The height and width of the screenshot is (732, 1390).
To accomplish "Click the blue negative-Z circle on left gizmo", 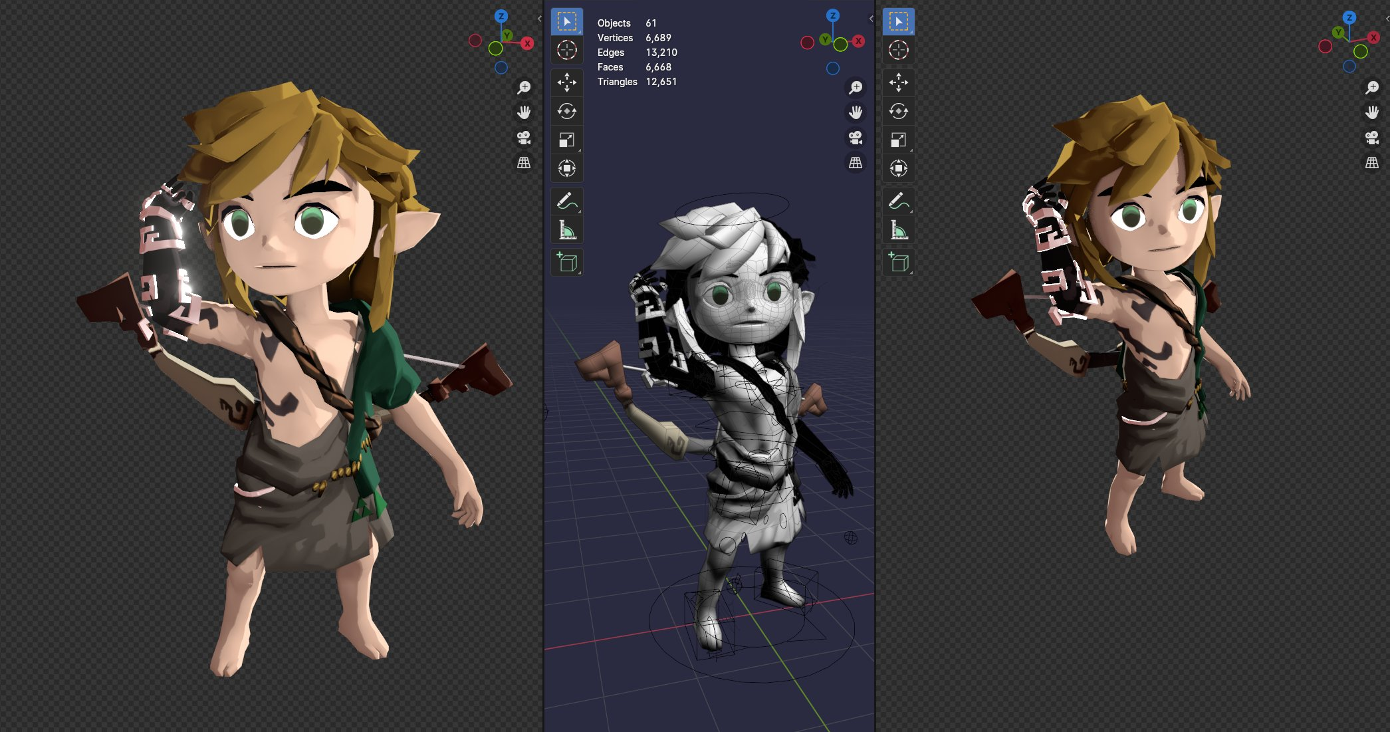I will [501, 68].
